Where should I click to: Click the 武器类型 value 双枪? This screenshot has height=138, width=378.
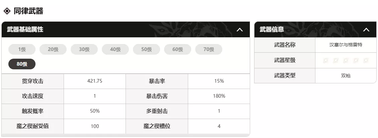pos(346,76)
